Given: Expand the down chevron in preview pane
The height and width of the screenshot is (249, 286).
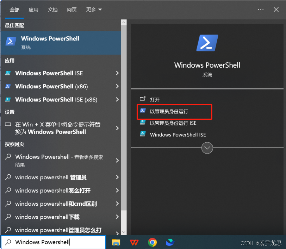Looking at the screenshot, I should click(x=207, y=148).
